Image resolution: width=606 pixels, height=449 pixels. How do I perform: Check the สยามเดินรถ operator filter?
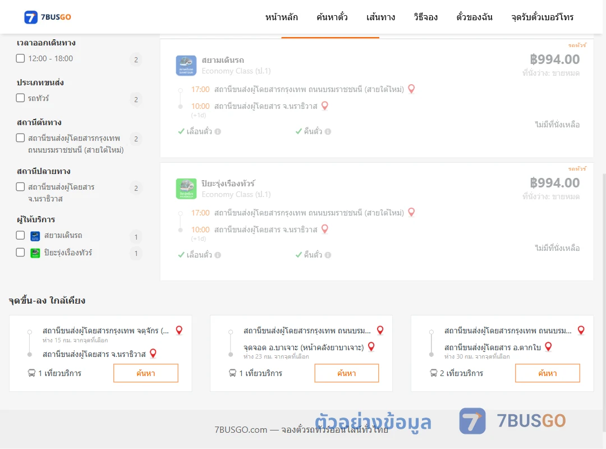coord(21,235)
